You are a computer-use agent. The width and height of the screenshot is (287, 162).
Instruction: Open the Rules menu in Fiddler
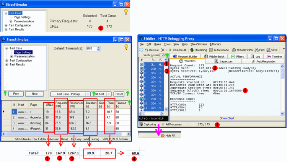coord(158,44)
